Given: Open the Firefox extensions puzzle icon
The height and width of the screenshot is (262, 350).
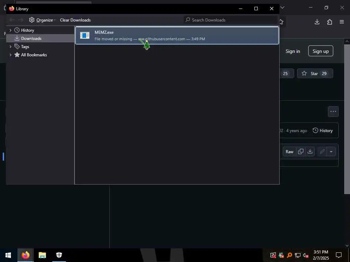Looking at the screenshot, I should click(x=329, y=22).
